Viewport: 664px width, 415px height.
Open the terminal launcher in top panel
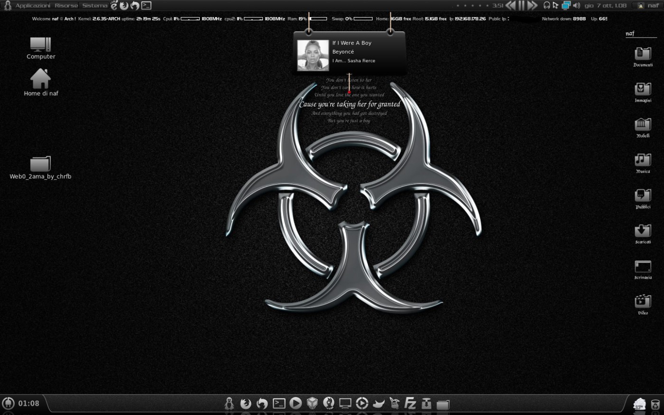147,6
